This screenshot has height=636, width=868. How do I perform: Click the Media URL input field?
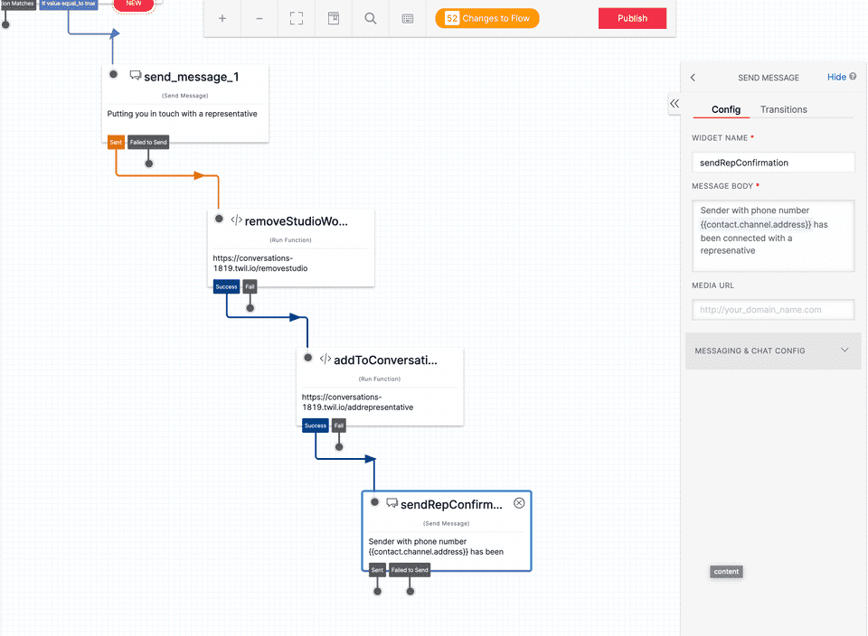[772, 309]
